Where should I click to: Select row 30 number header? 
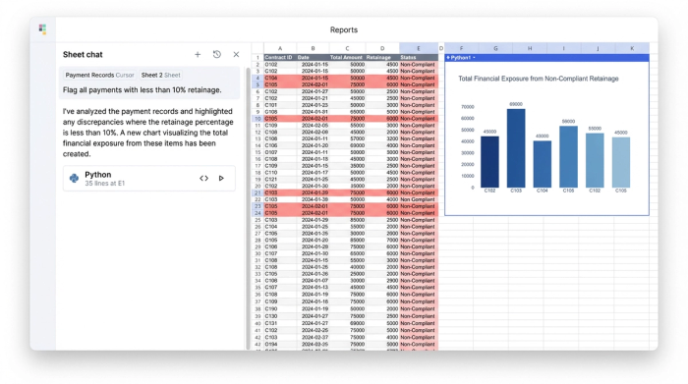click(258, 253)
